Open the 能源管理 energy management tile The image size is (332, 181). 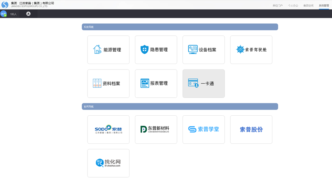[x=108, y=50]
